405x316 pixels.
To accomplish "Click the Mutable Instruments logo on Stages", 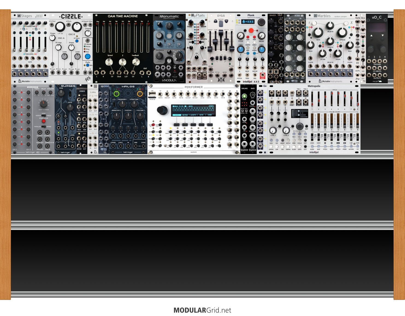I will (x=30, y=81).
